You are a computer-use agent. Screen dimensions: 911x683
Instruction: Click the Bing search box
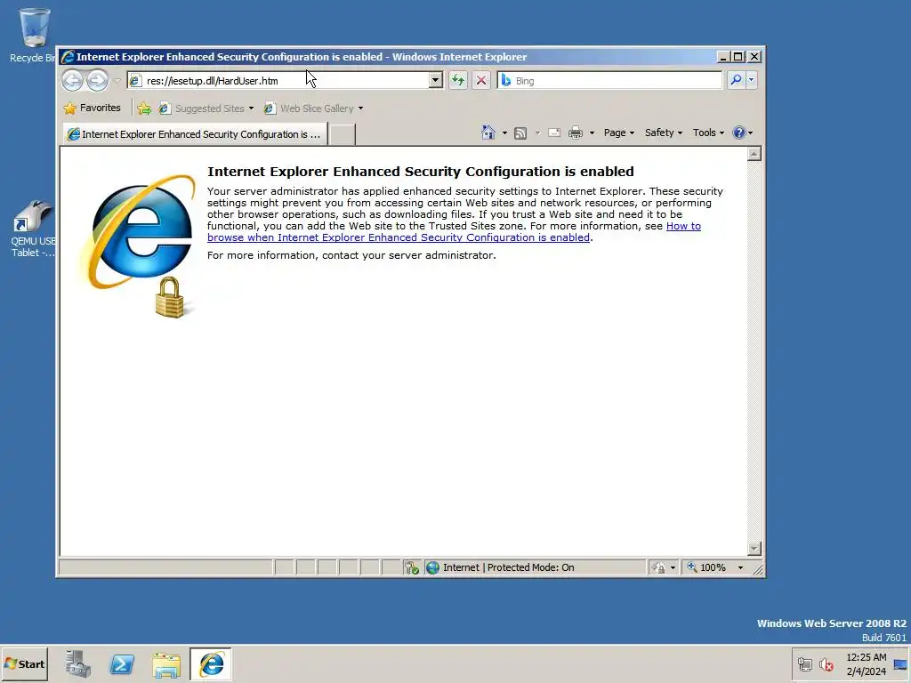coord(609,80)
